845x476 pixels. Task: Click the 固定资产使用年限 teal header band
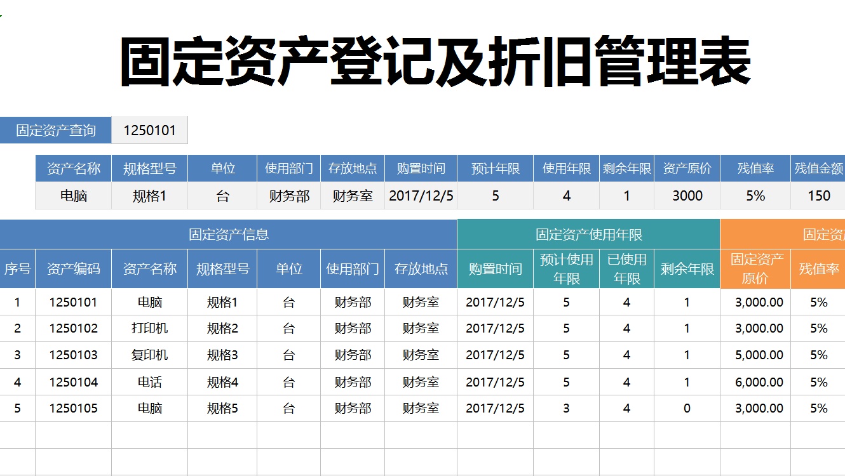click(588, 234)
